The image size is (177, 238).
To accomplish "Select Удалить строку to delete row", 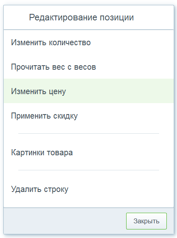I will (89, 189).
